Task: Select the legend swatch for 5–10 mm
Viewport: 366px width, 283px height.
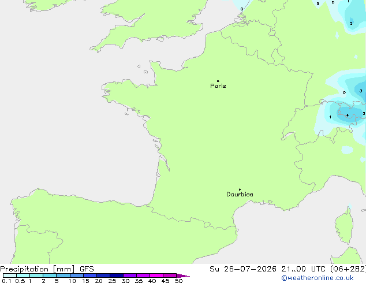Action: [x=64, y=275]
